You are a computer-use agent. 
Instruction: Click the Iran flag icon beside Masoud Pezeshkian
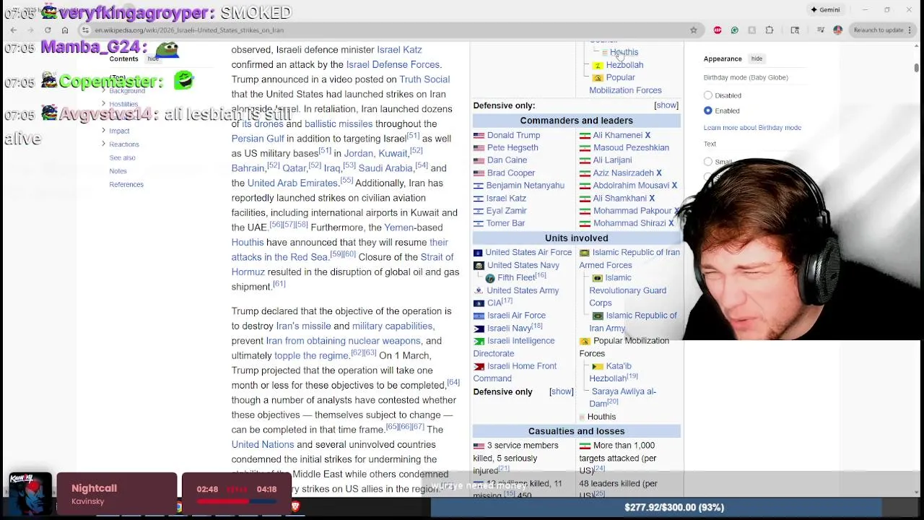584,147
